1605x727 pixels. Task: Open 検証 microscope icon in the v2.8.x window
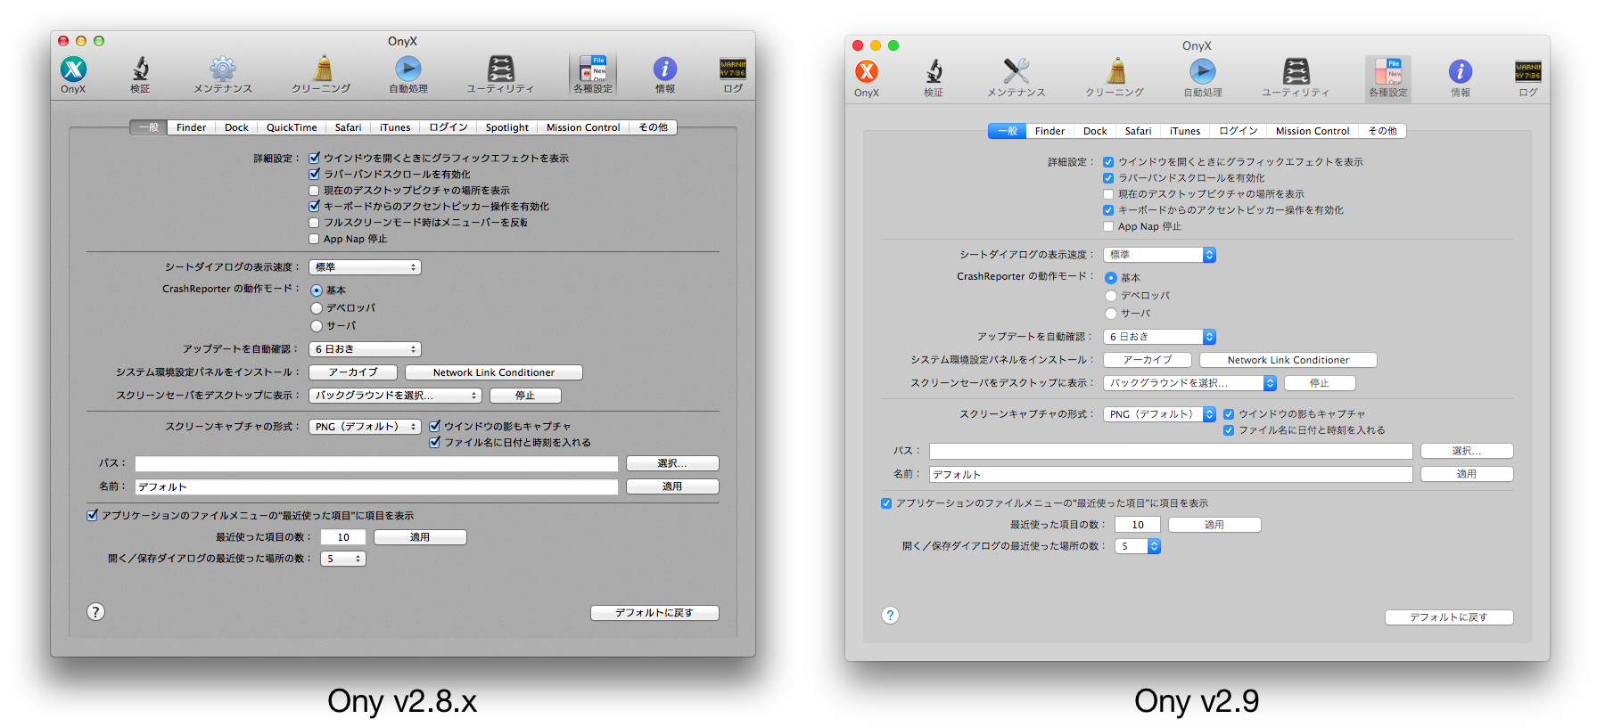[140, 69]
